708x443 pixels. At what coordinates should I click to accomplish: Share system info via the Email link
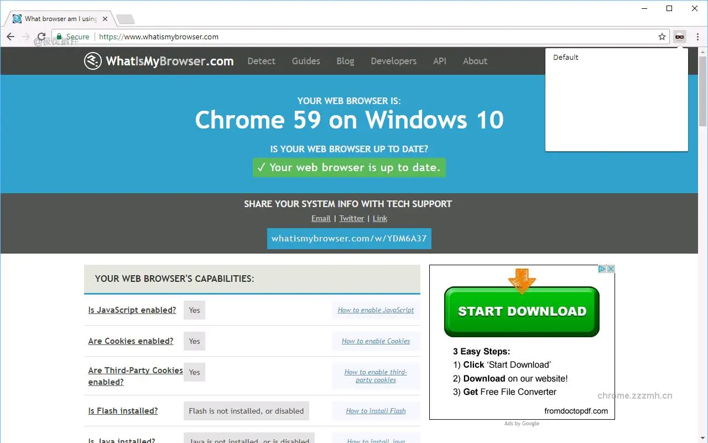point(321,218)
